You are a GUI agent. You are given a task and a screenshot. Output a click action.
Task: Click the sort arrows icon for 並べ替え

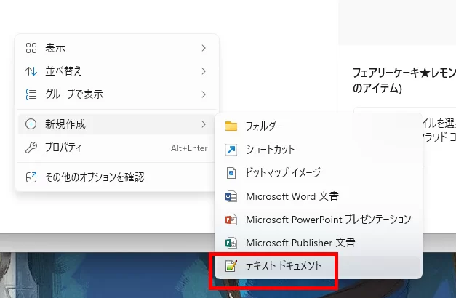[x=31, y=71]
